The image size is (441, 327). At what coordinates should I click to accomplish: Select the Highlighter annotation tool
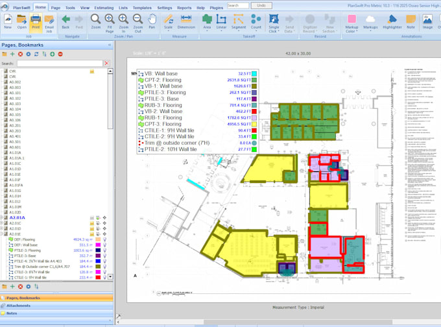click(392, 19)
